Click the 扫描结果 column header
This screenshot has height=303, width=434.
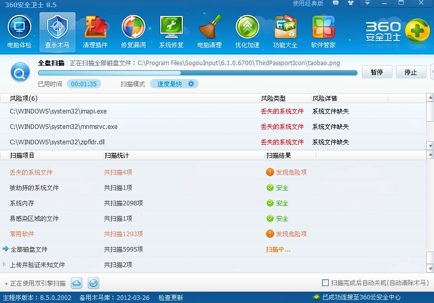pyautogui.click(x=290, y=155)
